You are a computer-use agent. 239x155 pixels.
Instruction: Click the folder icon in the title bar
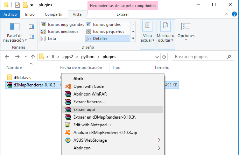point(6,5)
